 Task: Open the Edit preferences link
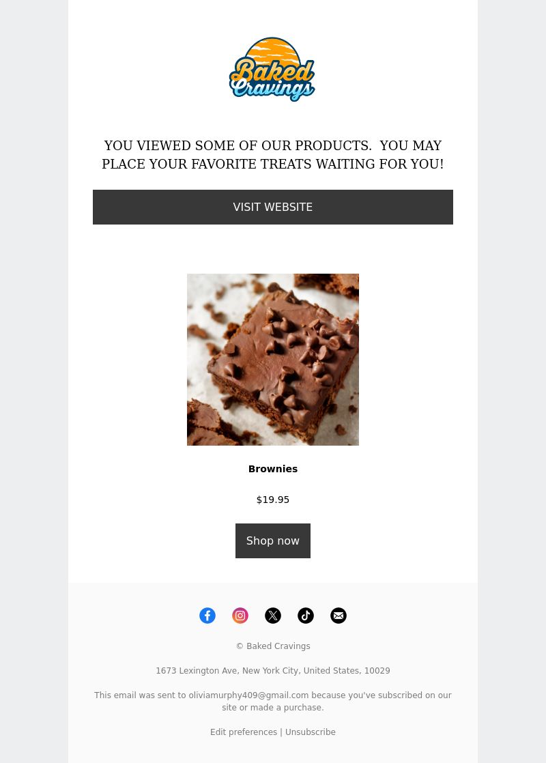(244, 732)
